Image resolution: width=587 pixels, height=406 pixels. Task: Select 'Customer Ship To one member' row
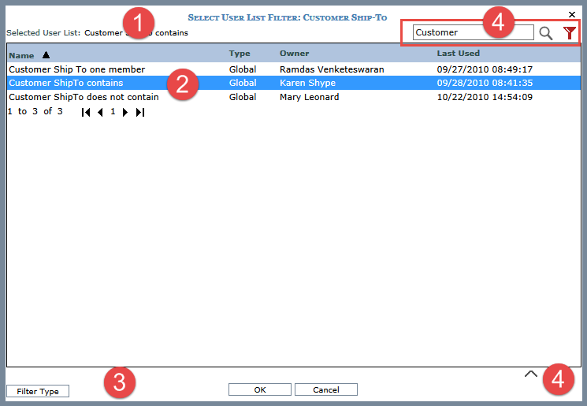click(x=76, y=69)
